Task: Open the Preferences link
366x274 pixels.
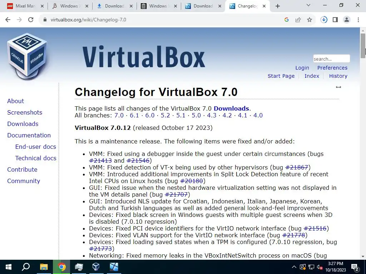Action: 332,68
